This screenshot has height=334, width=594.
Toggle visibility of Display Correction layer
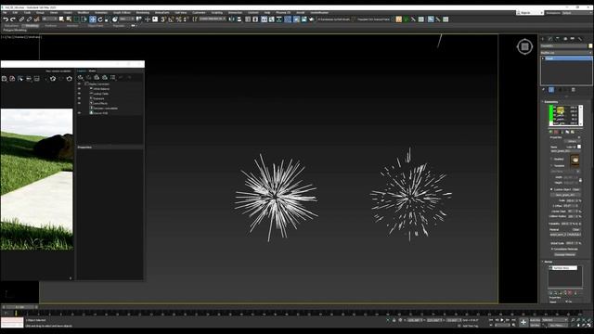[79, 83]
